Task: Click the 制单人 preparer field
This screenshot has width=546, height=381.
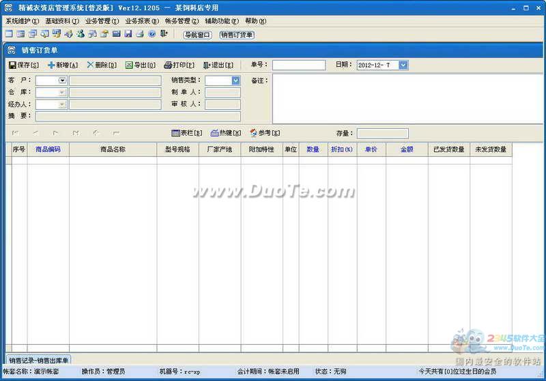Action: click(x=222, y=93)
